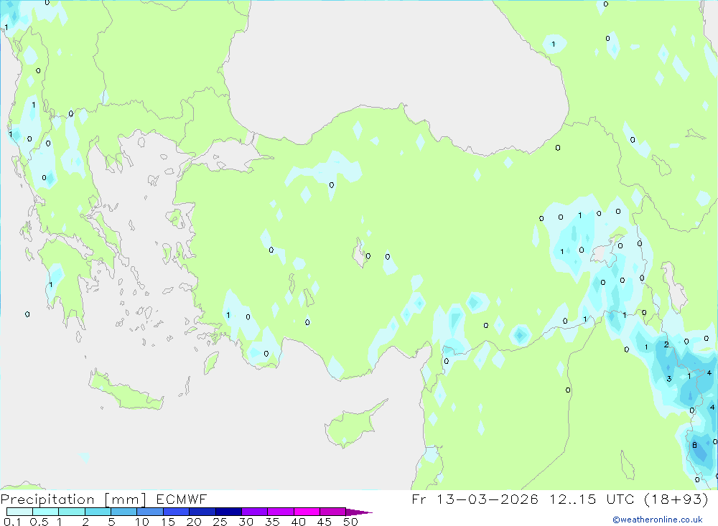The height and width of the screenshot is (526, 718).
Task: Choose the 20–25 mm legend color block
Action: 202,512
